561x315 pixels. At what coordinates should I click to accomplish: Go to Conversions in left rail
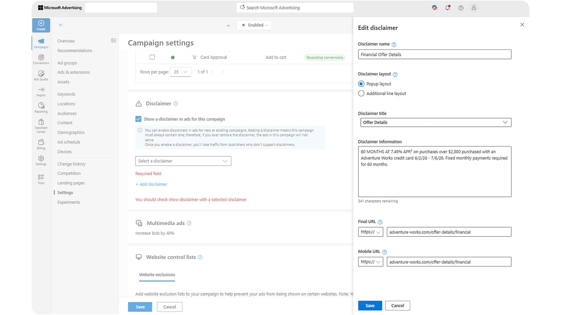[41, 59]
